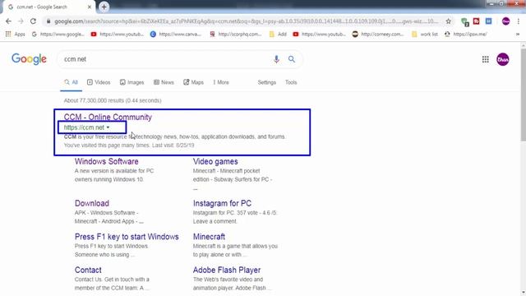Open Chrome's three-dot menu
This screenshot has width=526, height=296.
[519, 21]
